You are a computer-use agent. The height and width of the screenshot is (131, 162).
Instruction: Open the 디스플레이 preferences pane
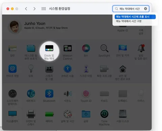[x=12, y=116]
